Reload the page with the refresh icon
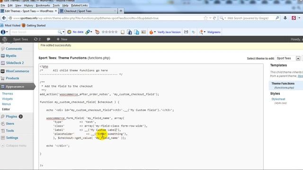This screenshot has width=303, height=170. (x=214, y=18)
